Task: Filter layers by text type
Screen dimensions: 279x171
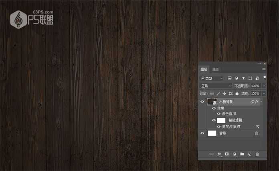Action: 243,78
